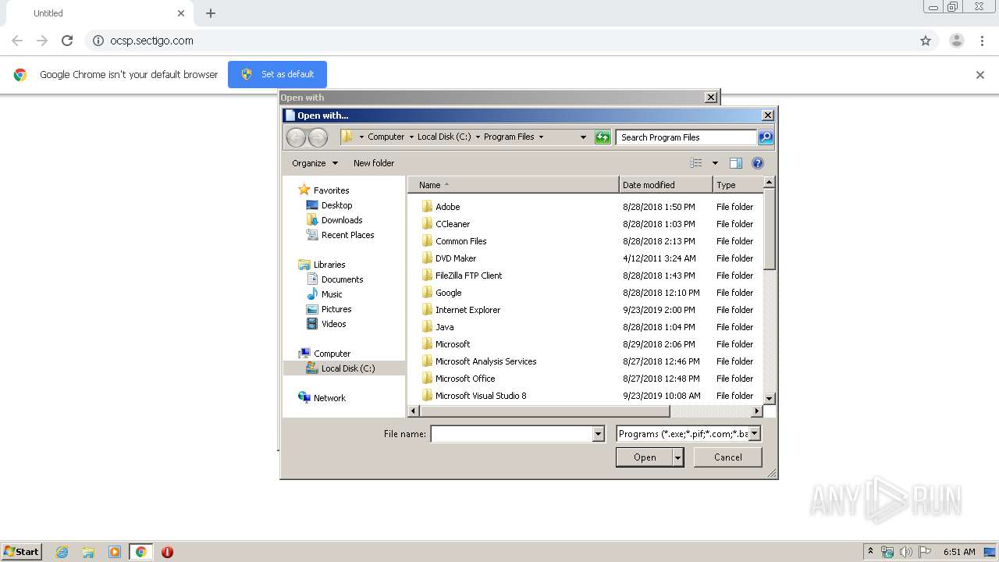Click the dialog back navigation button
Image resolution: width=999 pixels, height=562 pixels.
tap(296, 137)
